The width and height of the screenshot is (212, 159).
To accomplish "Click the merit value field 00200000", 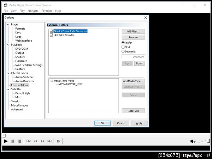I will (x=133, y=57).
